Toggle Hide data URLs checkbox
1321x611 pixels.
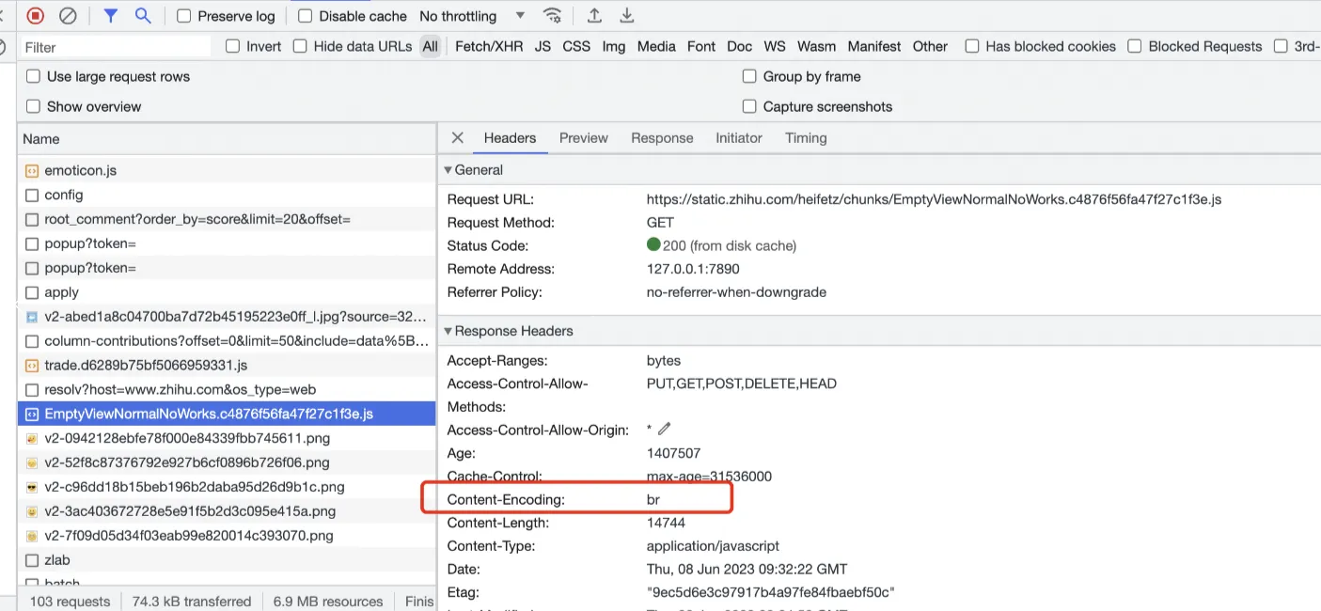point(300,46)
